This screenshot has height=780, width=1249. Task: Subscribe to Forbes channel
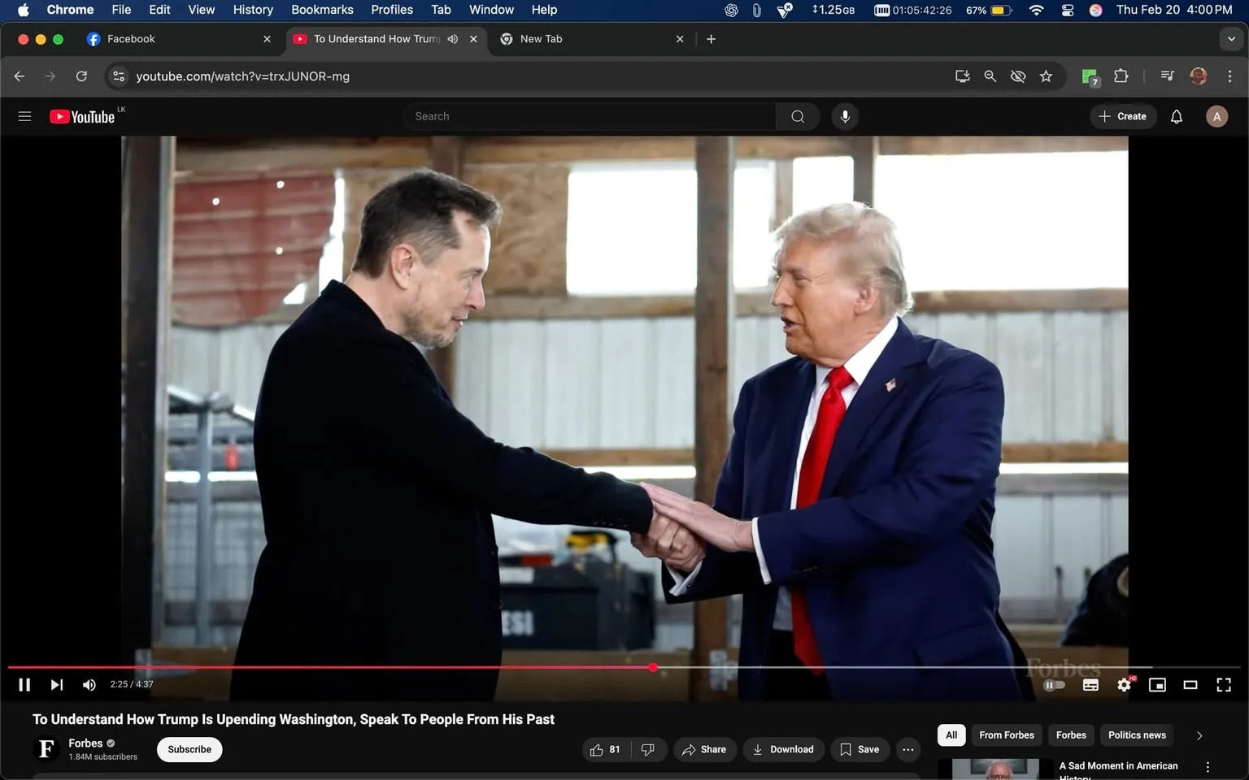coord(189,749)
